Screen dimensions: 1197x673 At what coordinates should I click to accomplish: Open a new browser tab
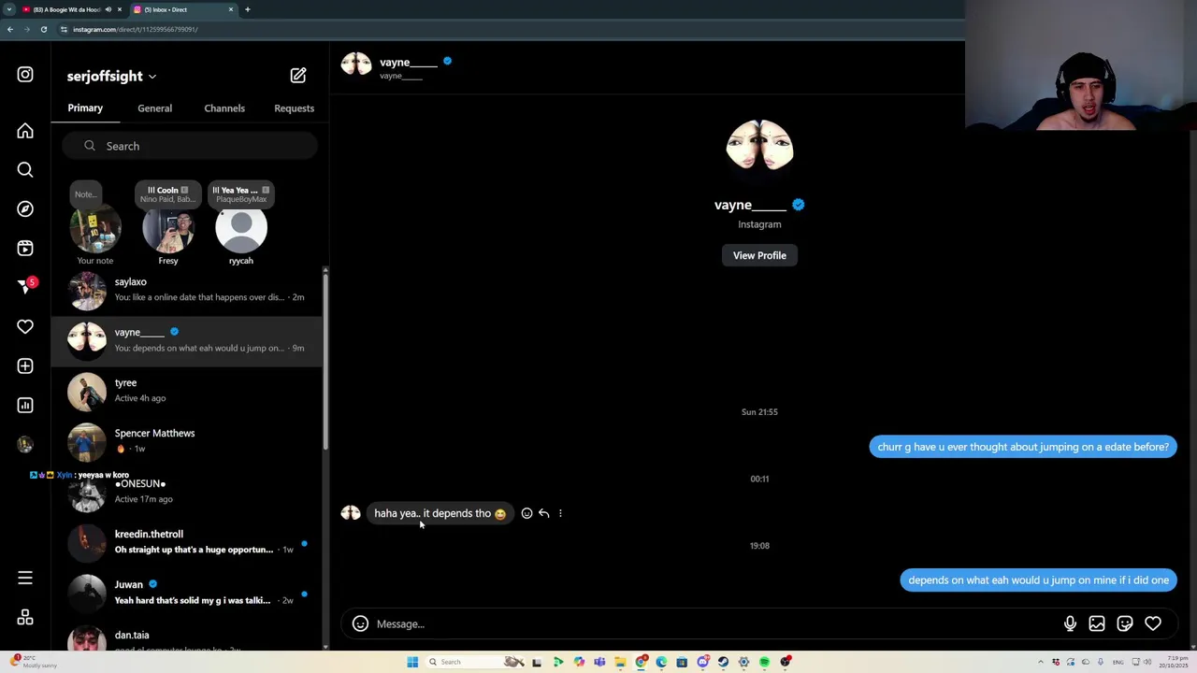point(248,9)
